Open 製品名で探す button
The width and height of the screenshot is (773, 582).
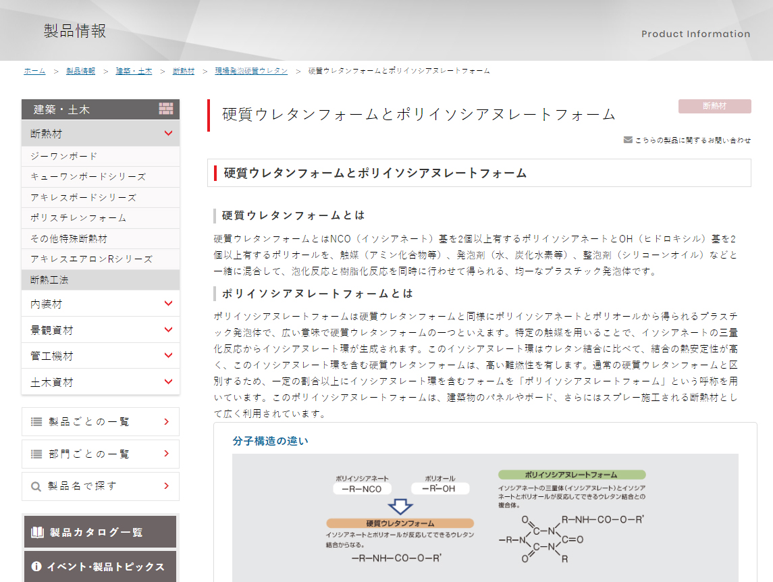[101, 486]
